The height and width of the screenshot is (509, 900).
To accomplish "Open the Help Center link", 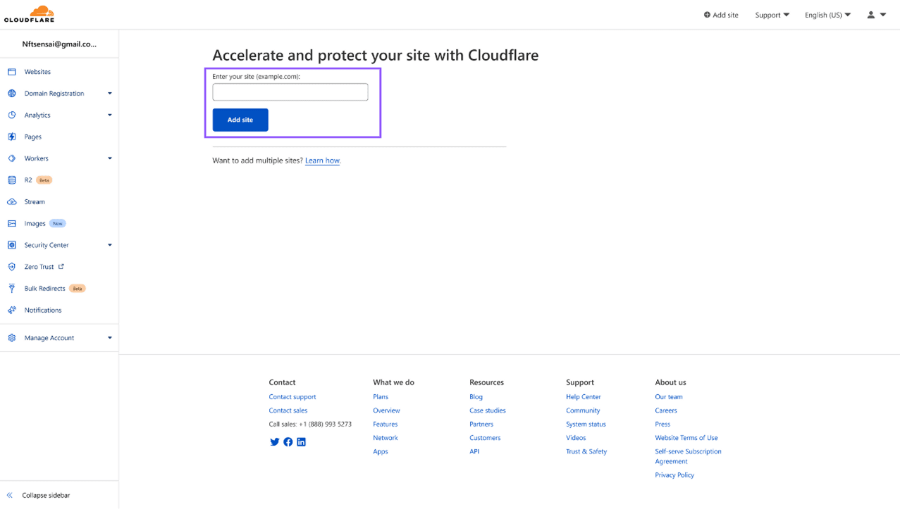I will click(584, 397).
